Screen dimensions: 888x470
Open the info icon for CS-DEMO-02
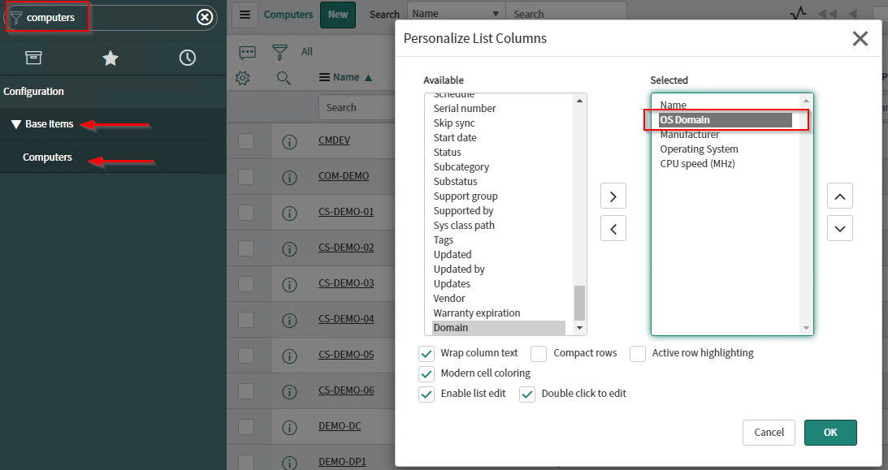(x=289, y=248)
